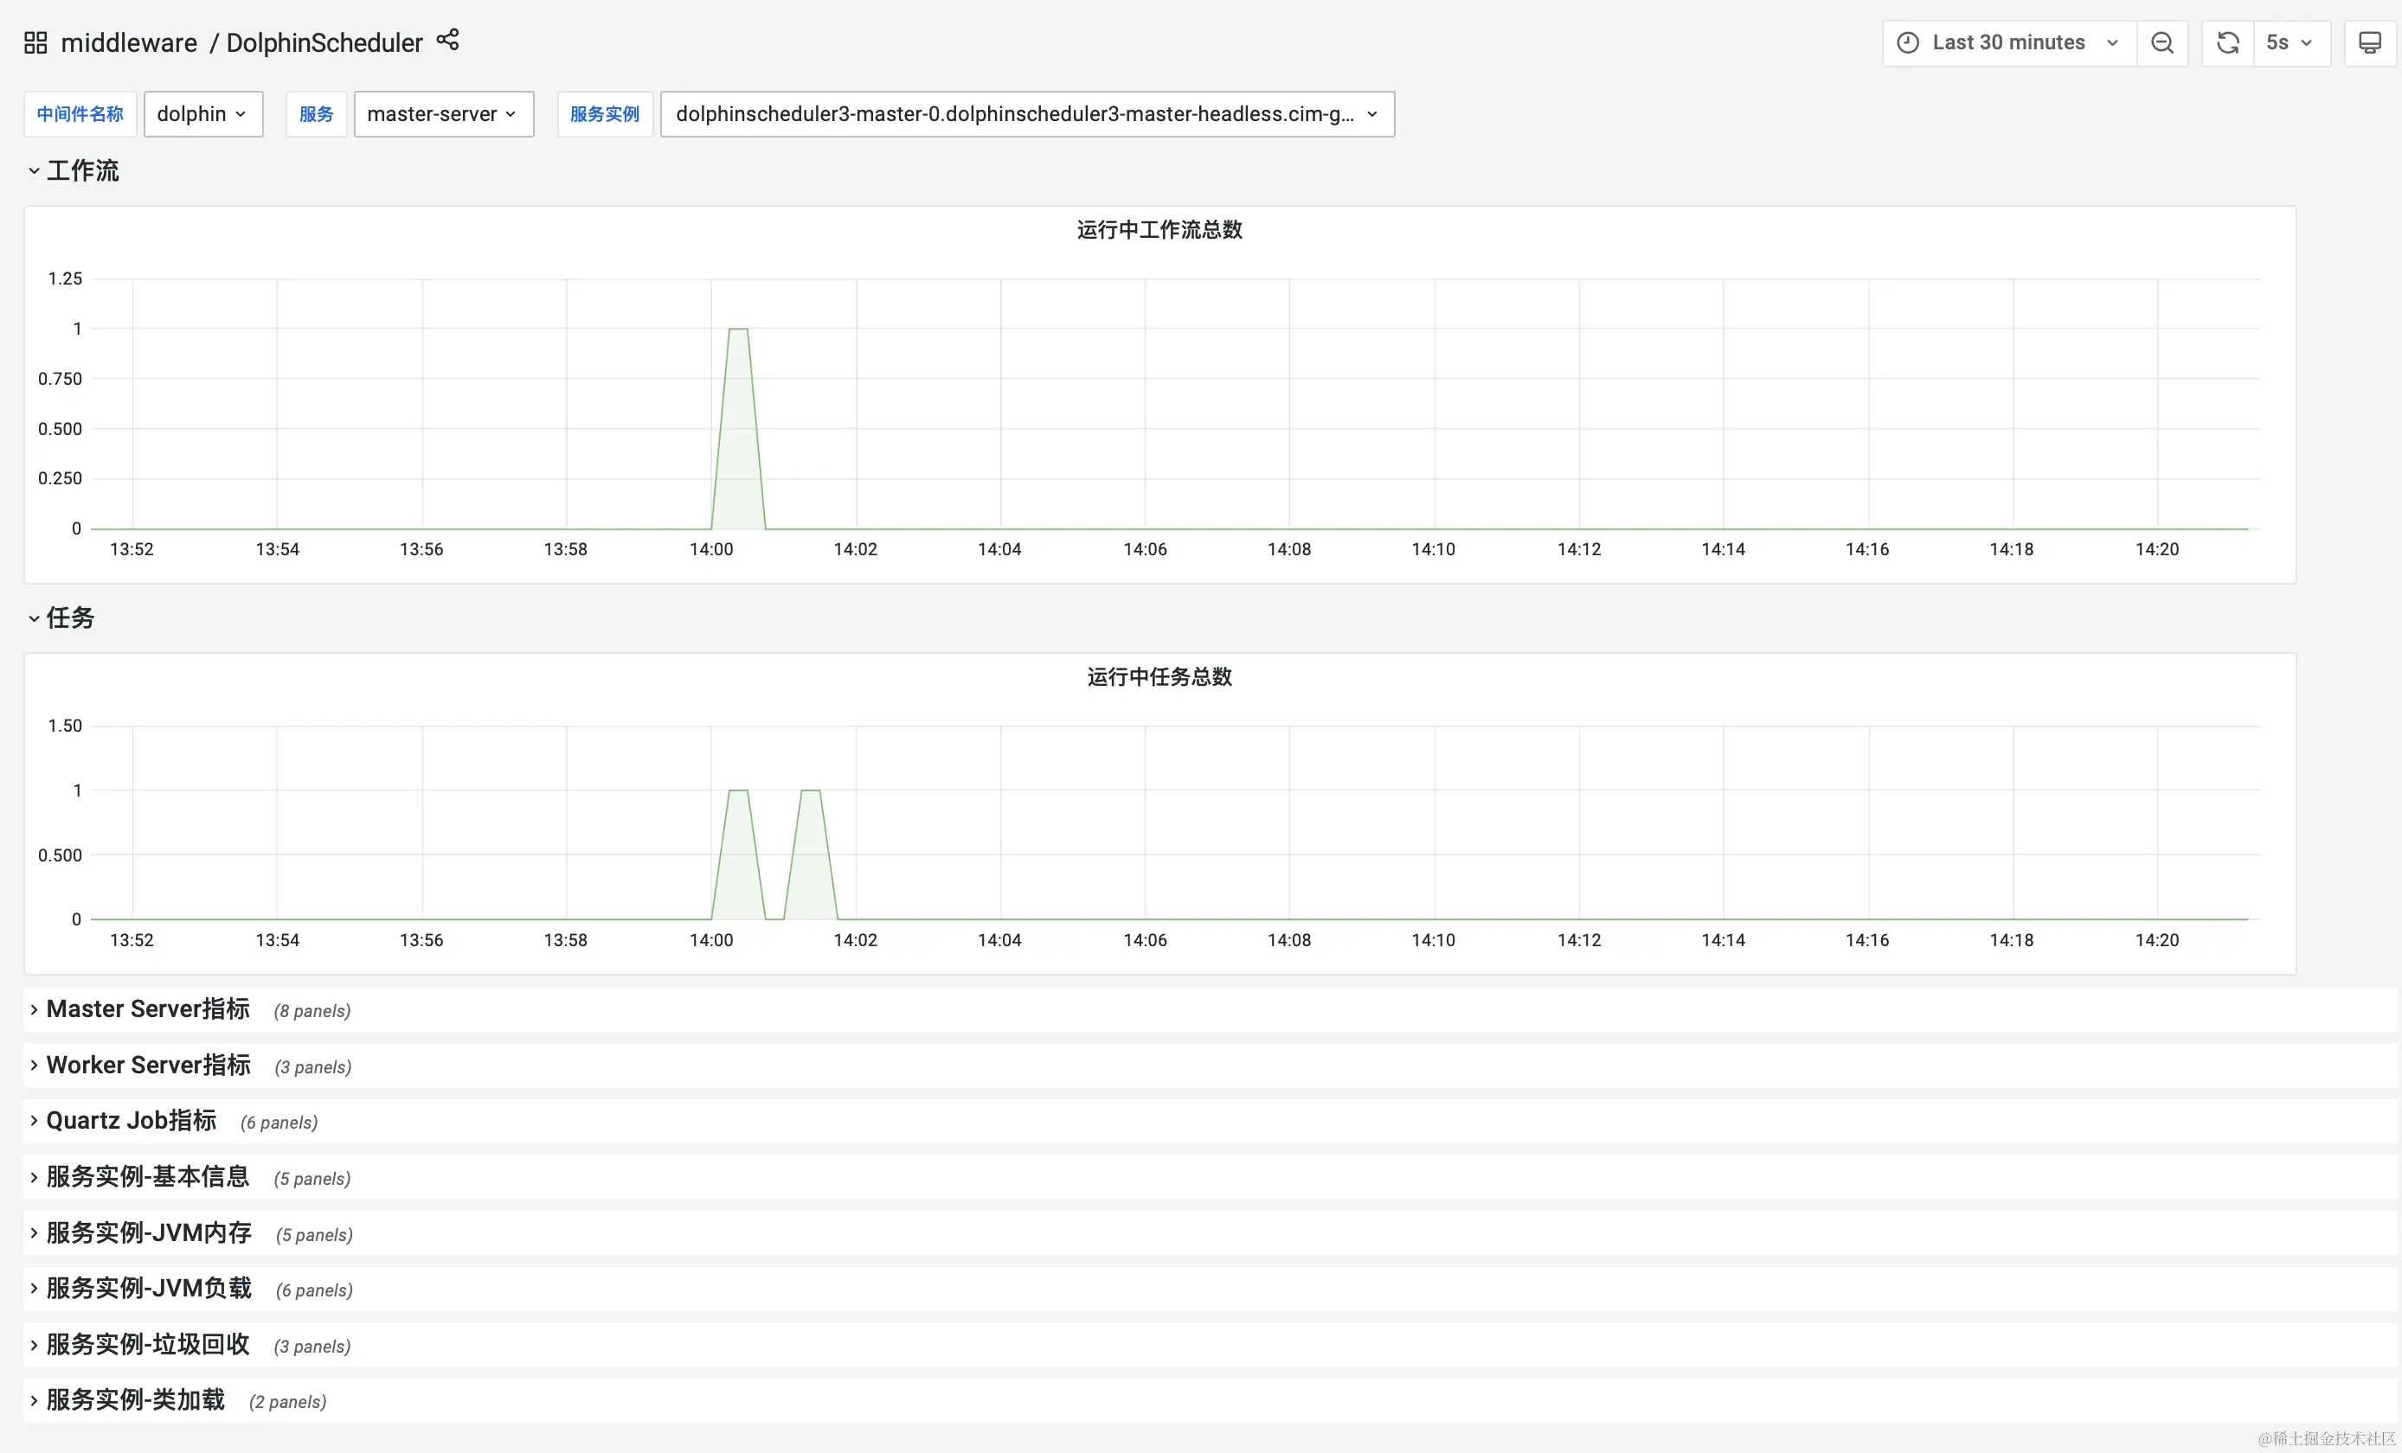Open the dolphin middleware name dropdown
Viewport: 2402px width, 1453px height.
pos(202,114)
